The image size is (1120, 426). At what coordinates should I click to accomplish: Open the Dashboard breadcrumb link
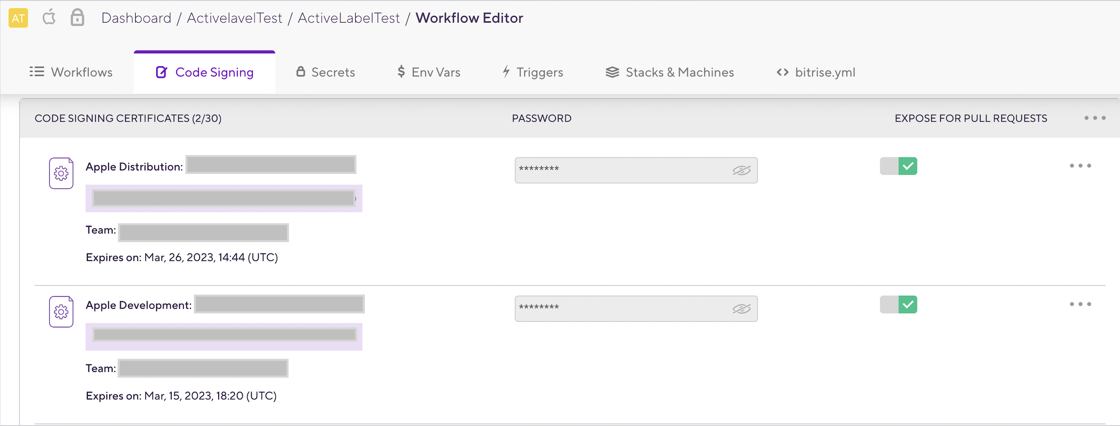pos(136,18)
